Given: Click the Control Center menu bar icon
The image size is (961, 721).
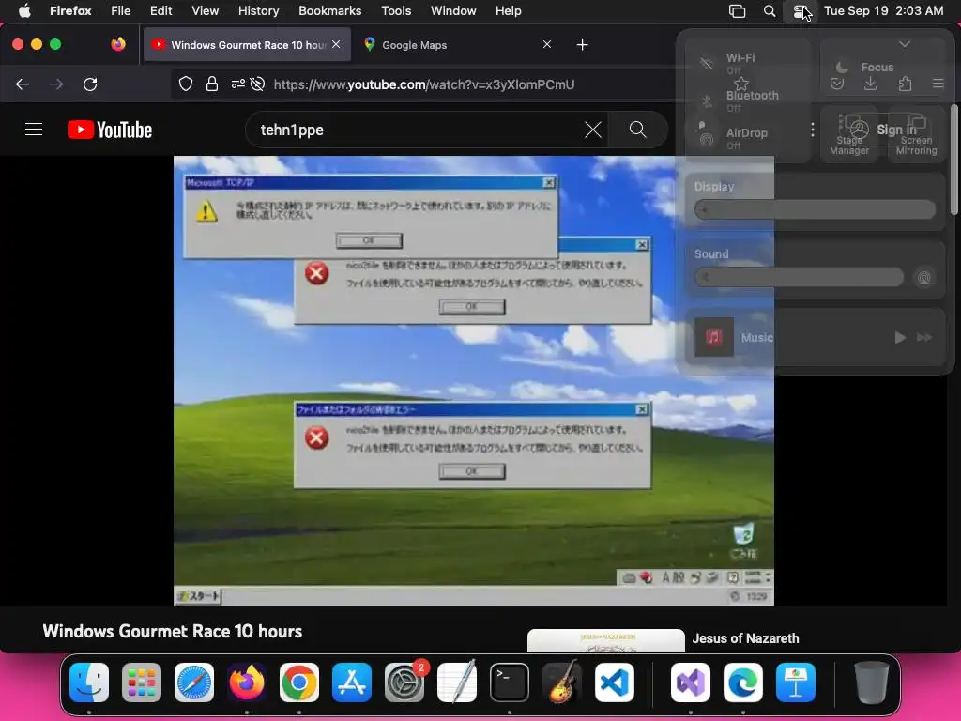Looking at the screenshot, I should tap(801, 11).
